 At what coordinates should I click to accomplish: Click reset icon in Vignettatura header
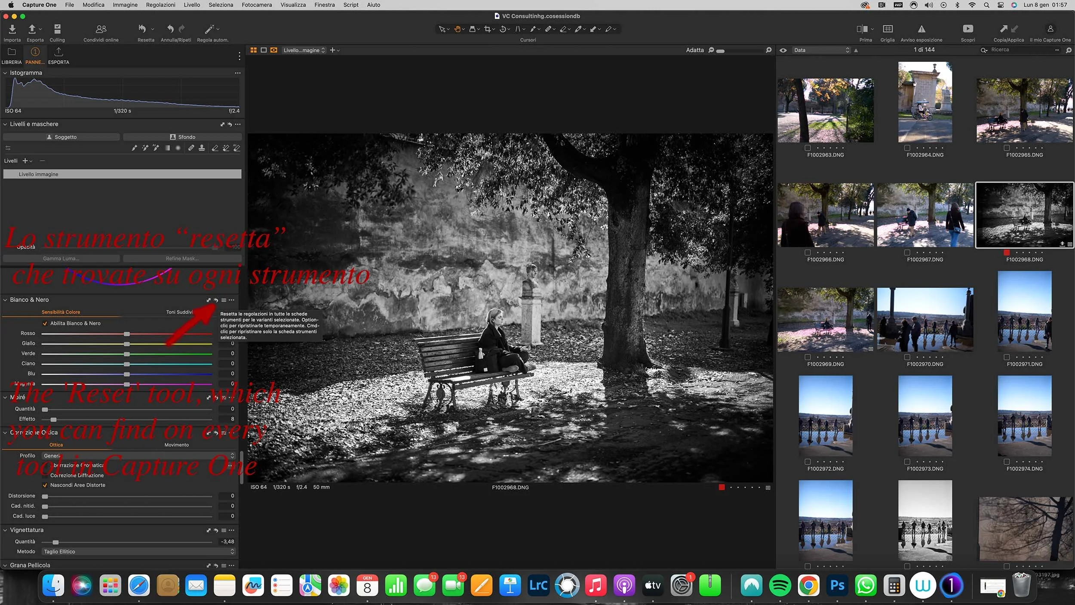(216, 530)
